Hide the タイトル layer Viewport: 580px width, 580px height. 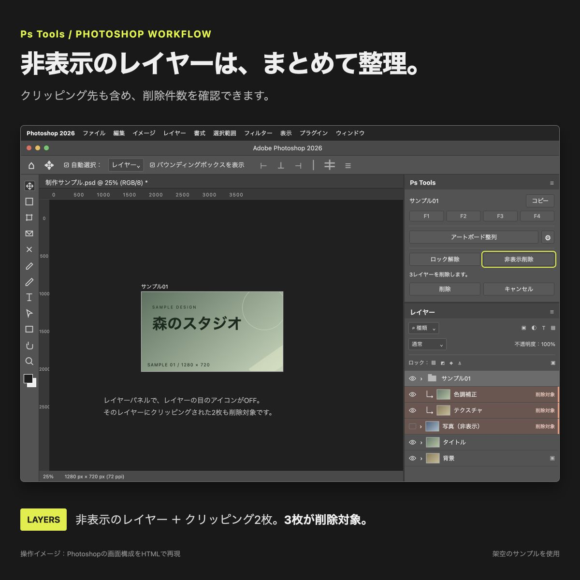click(412, 442)
